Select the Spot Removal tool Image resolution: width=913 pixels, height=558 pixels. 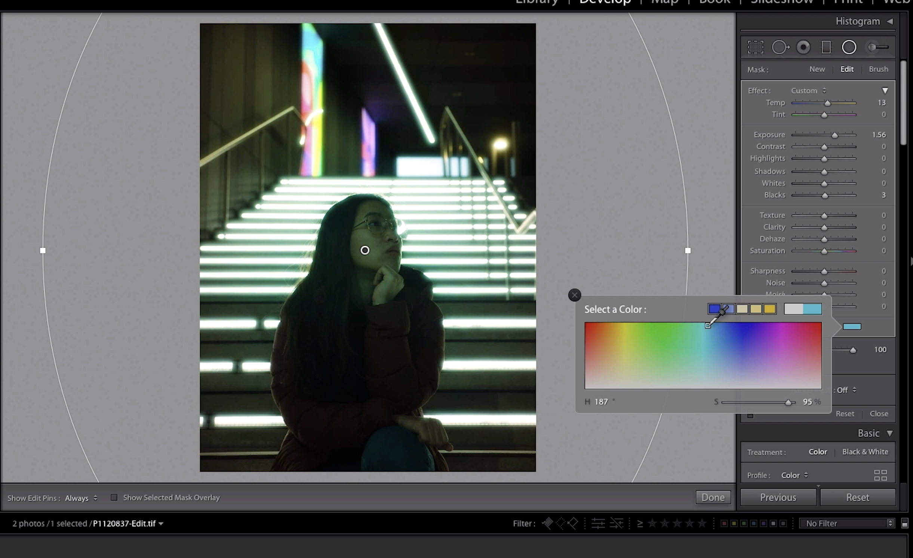click(x=780, y=47)
